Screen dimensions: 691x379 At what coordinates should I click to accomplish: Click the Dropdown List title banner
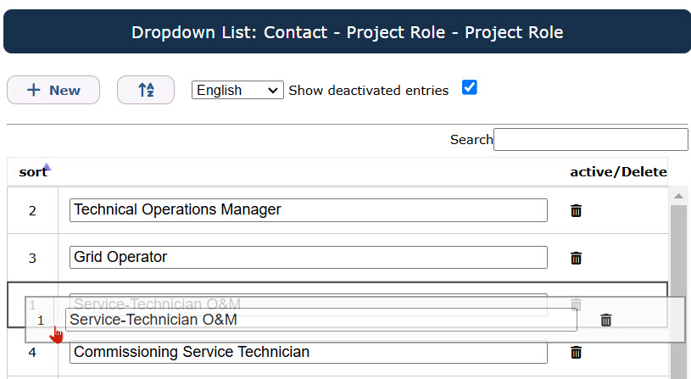[x=348, y=31]
